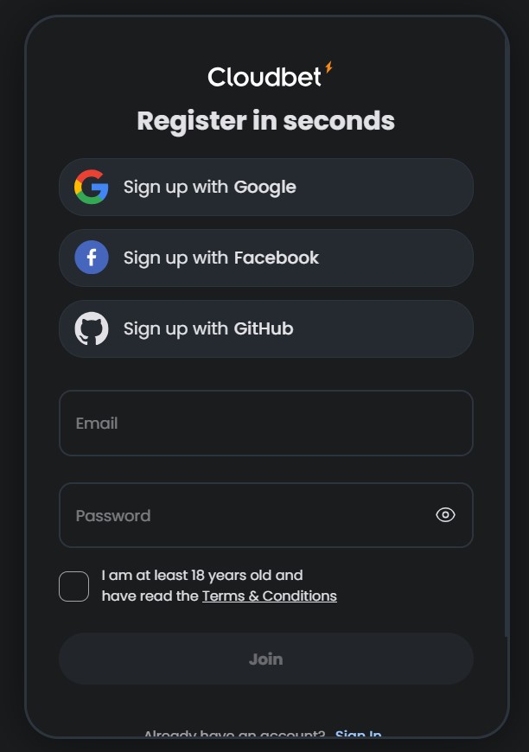This screenshot has width=529, height=752.
Task: Select the GitHub octocat icon
Action: (92, 328)
